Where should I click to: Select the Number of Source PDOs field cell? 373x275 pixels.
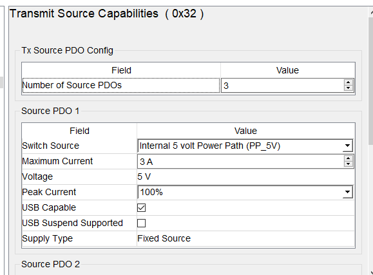coord(121,85)
